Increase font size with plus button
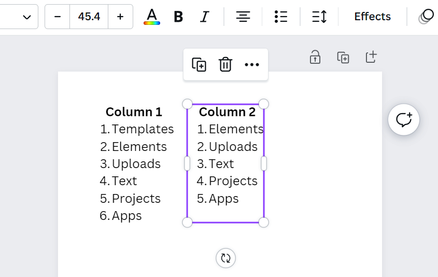The width and height of the screenshot is (438, 277). (x=120, y=17)
